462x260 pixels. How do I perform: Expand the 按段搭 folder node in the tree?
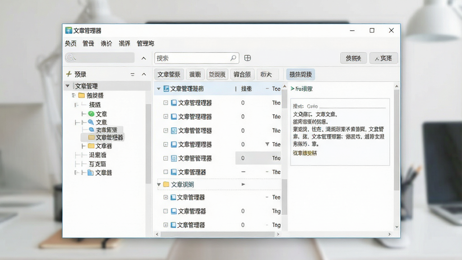74,95
